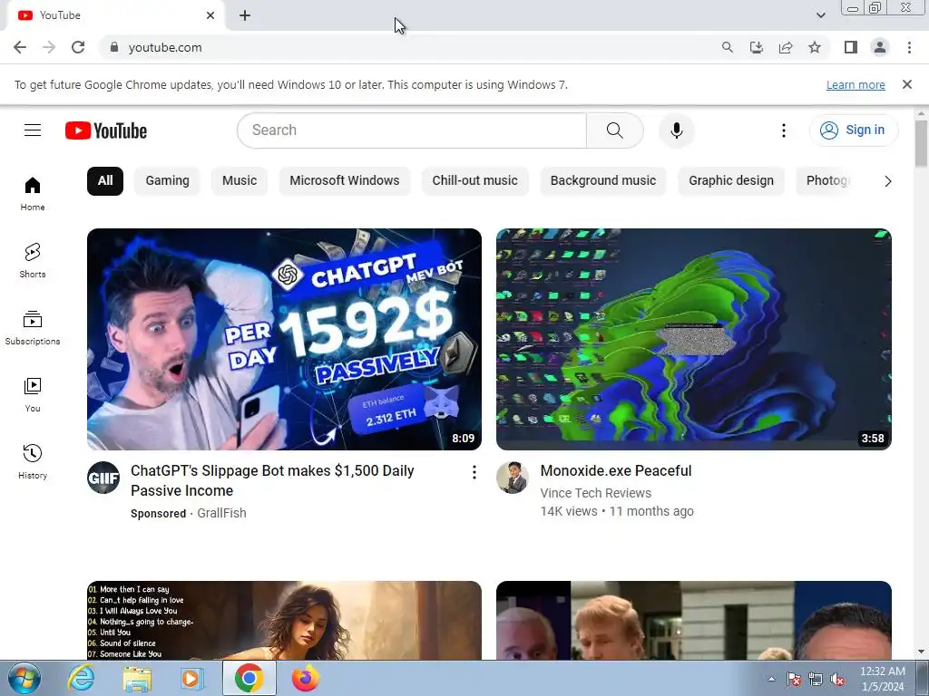Open Monoxide.exe Peaceful video title
The image size is (929, 696).
pos(616,471)
